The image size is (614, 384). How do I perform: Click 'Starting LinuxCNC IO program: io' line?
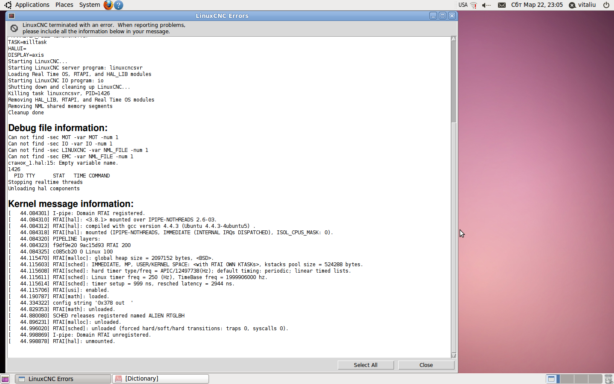[x=56, y=81]
